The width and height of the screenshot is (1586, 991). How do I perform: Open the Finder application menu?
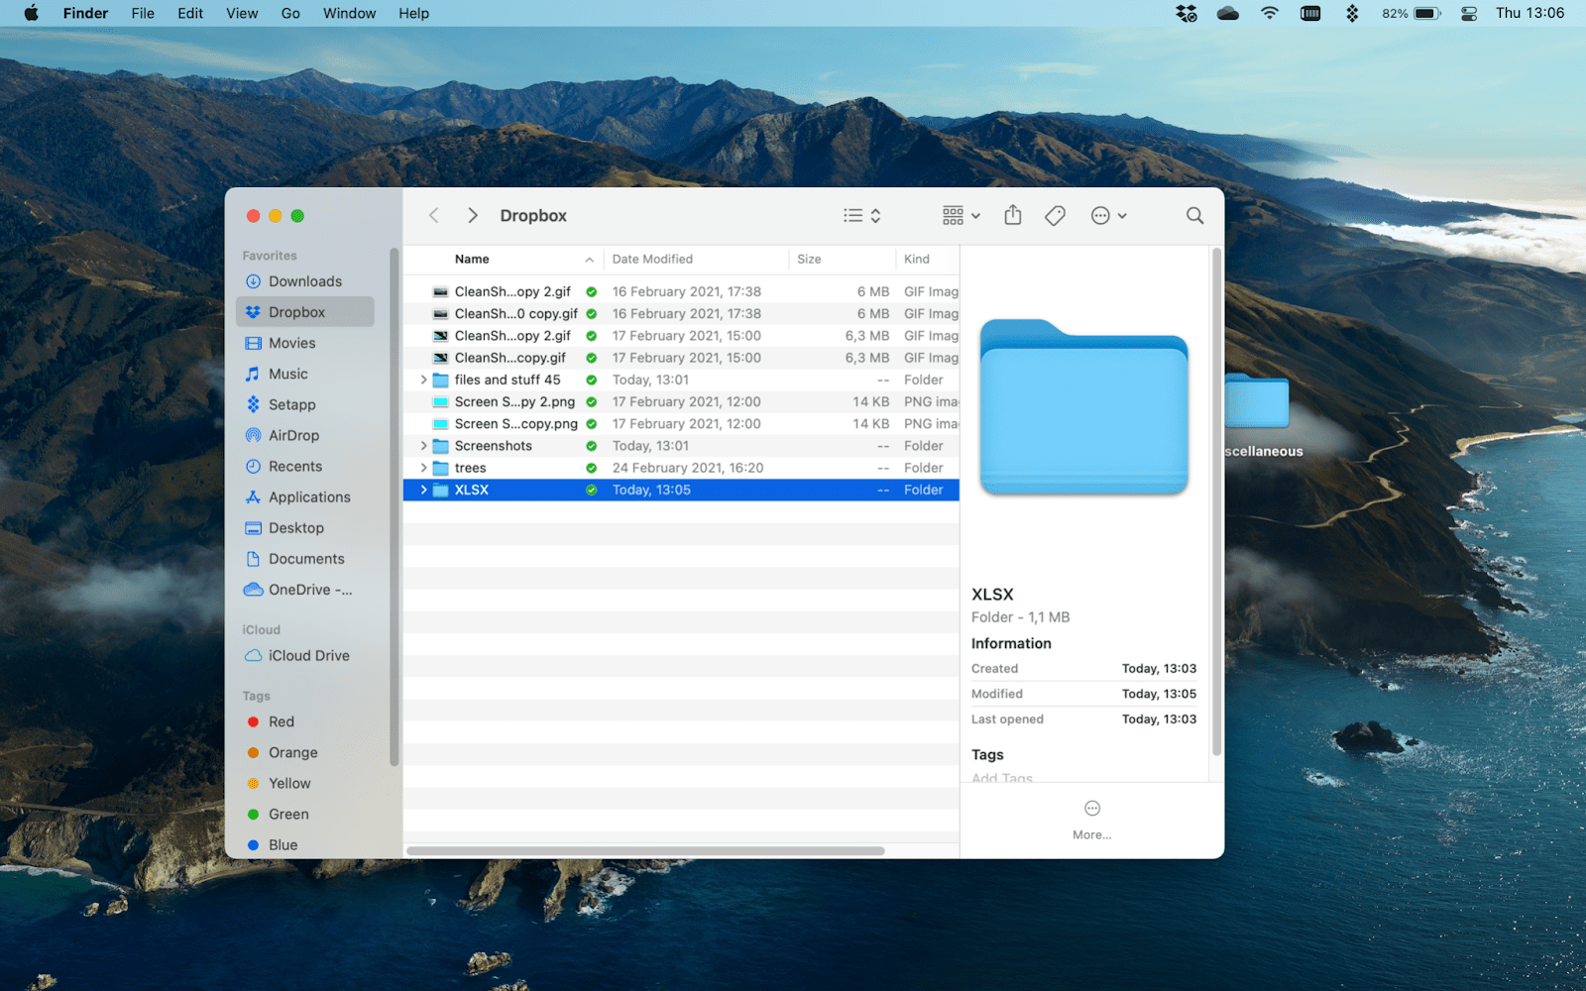(x=85, y=13)
